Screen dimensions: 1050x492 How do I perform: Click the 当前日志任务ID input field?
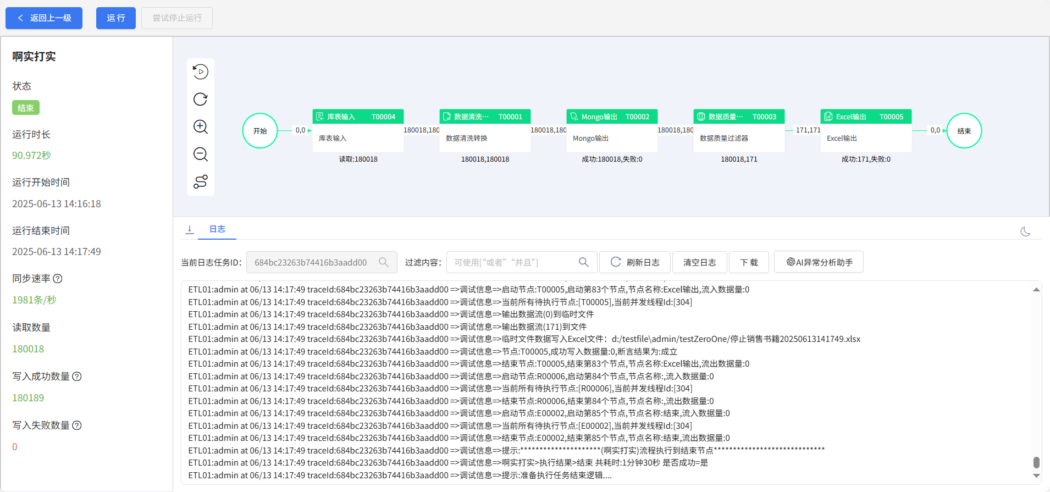pyautogui.click(x=322, y=262)
